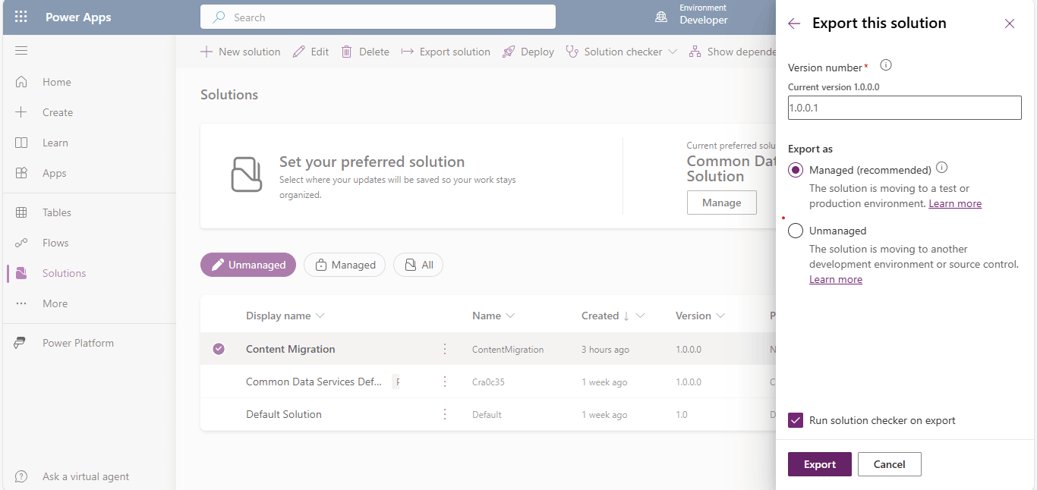Switch to the Managed solutions filter tab
The image size is (1037, 490).
pyautogui.click(x=345, y=265)
